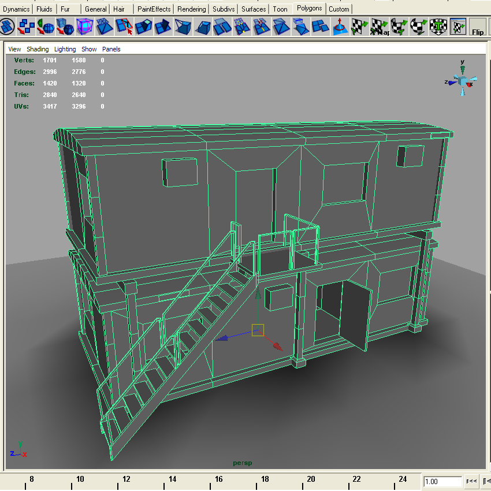Screen dimensions: 491x491
Task: Select the polygon sphere shelf icon
Action: pyautogui.click(x=45, y=27)
